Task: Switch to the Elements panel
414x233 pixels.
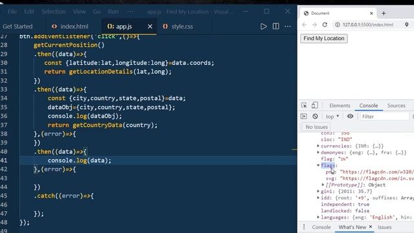Action: pyautogui.click(x=340, y=105)
